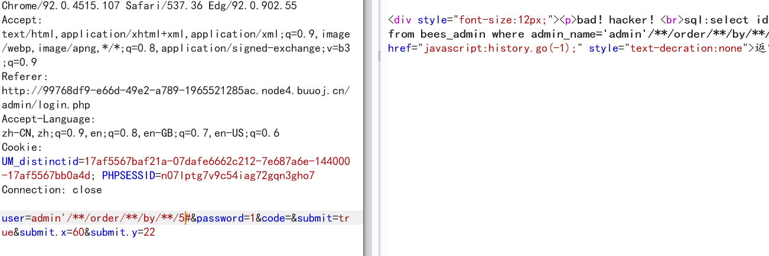Click the 'PHPSESSID' cookie name
Viewport: 769px width, 256px height.
[x=128, y=176]
